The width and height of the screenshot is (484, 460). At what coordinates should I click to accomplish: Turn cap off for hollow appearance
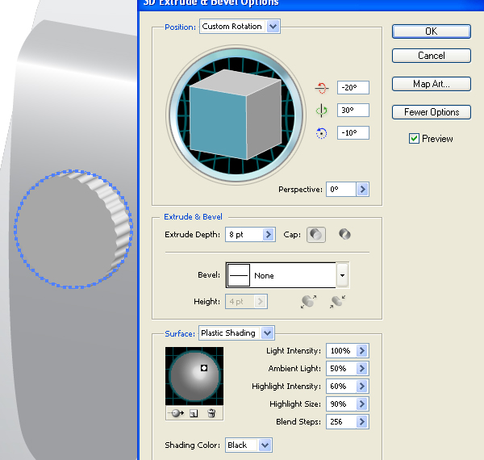tap(344, 234)
